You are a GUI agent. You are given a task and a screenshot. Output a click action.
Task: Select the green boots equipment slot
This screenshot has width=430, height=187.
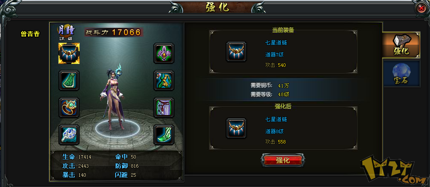click(164, 135)
